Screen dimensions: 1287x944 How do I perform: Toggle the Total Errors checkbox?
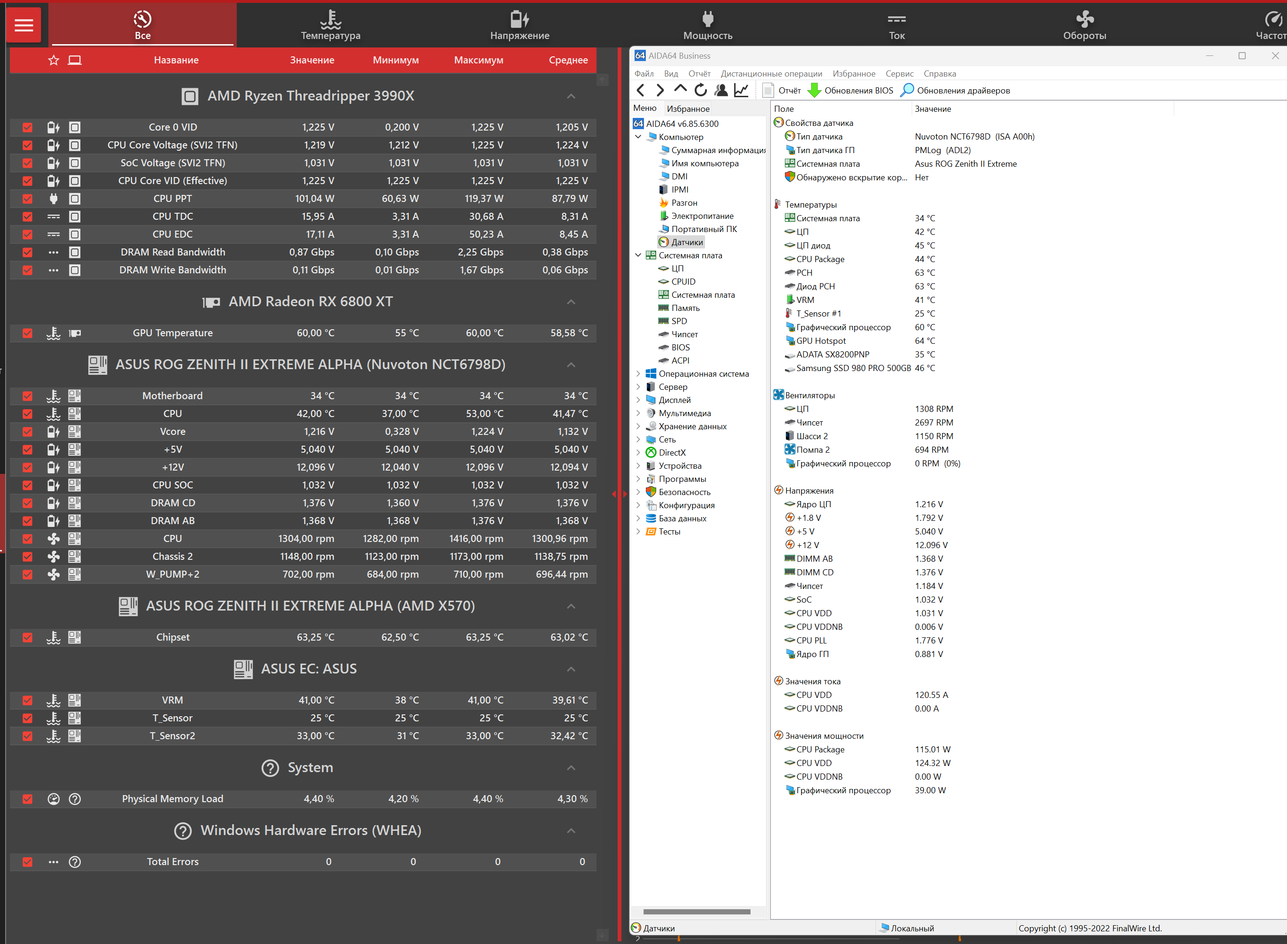pos(27,862)
